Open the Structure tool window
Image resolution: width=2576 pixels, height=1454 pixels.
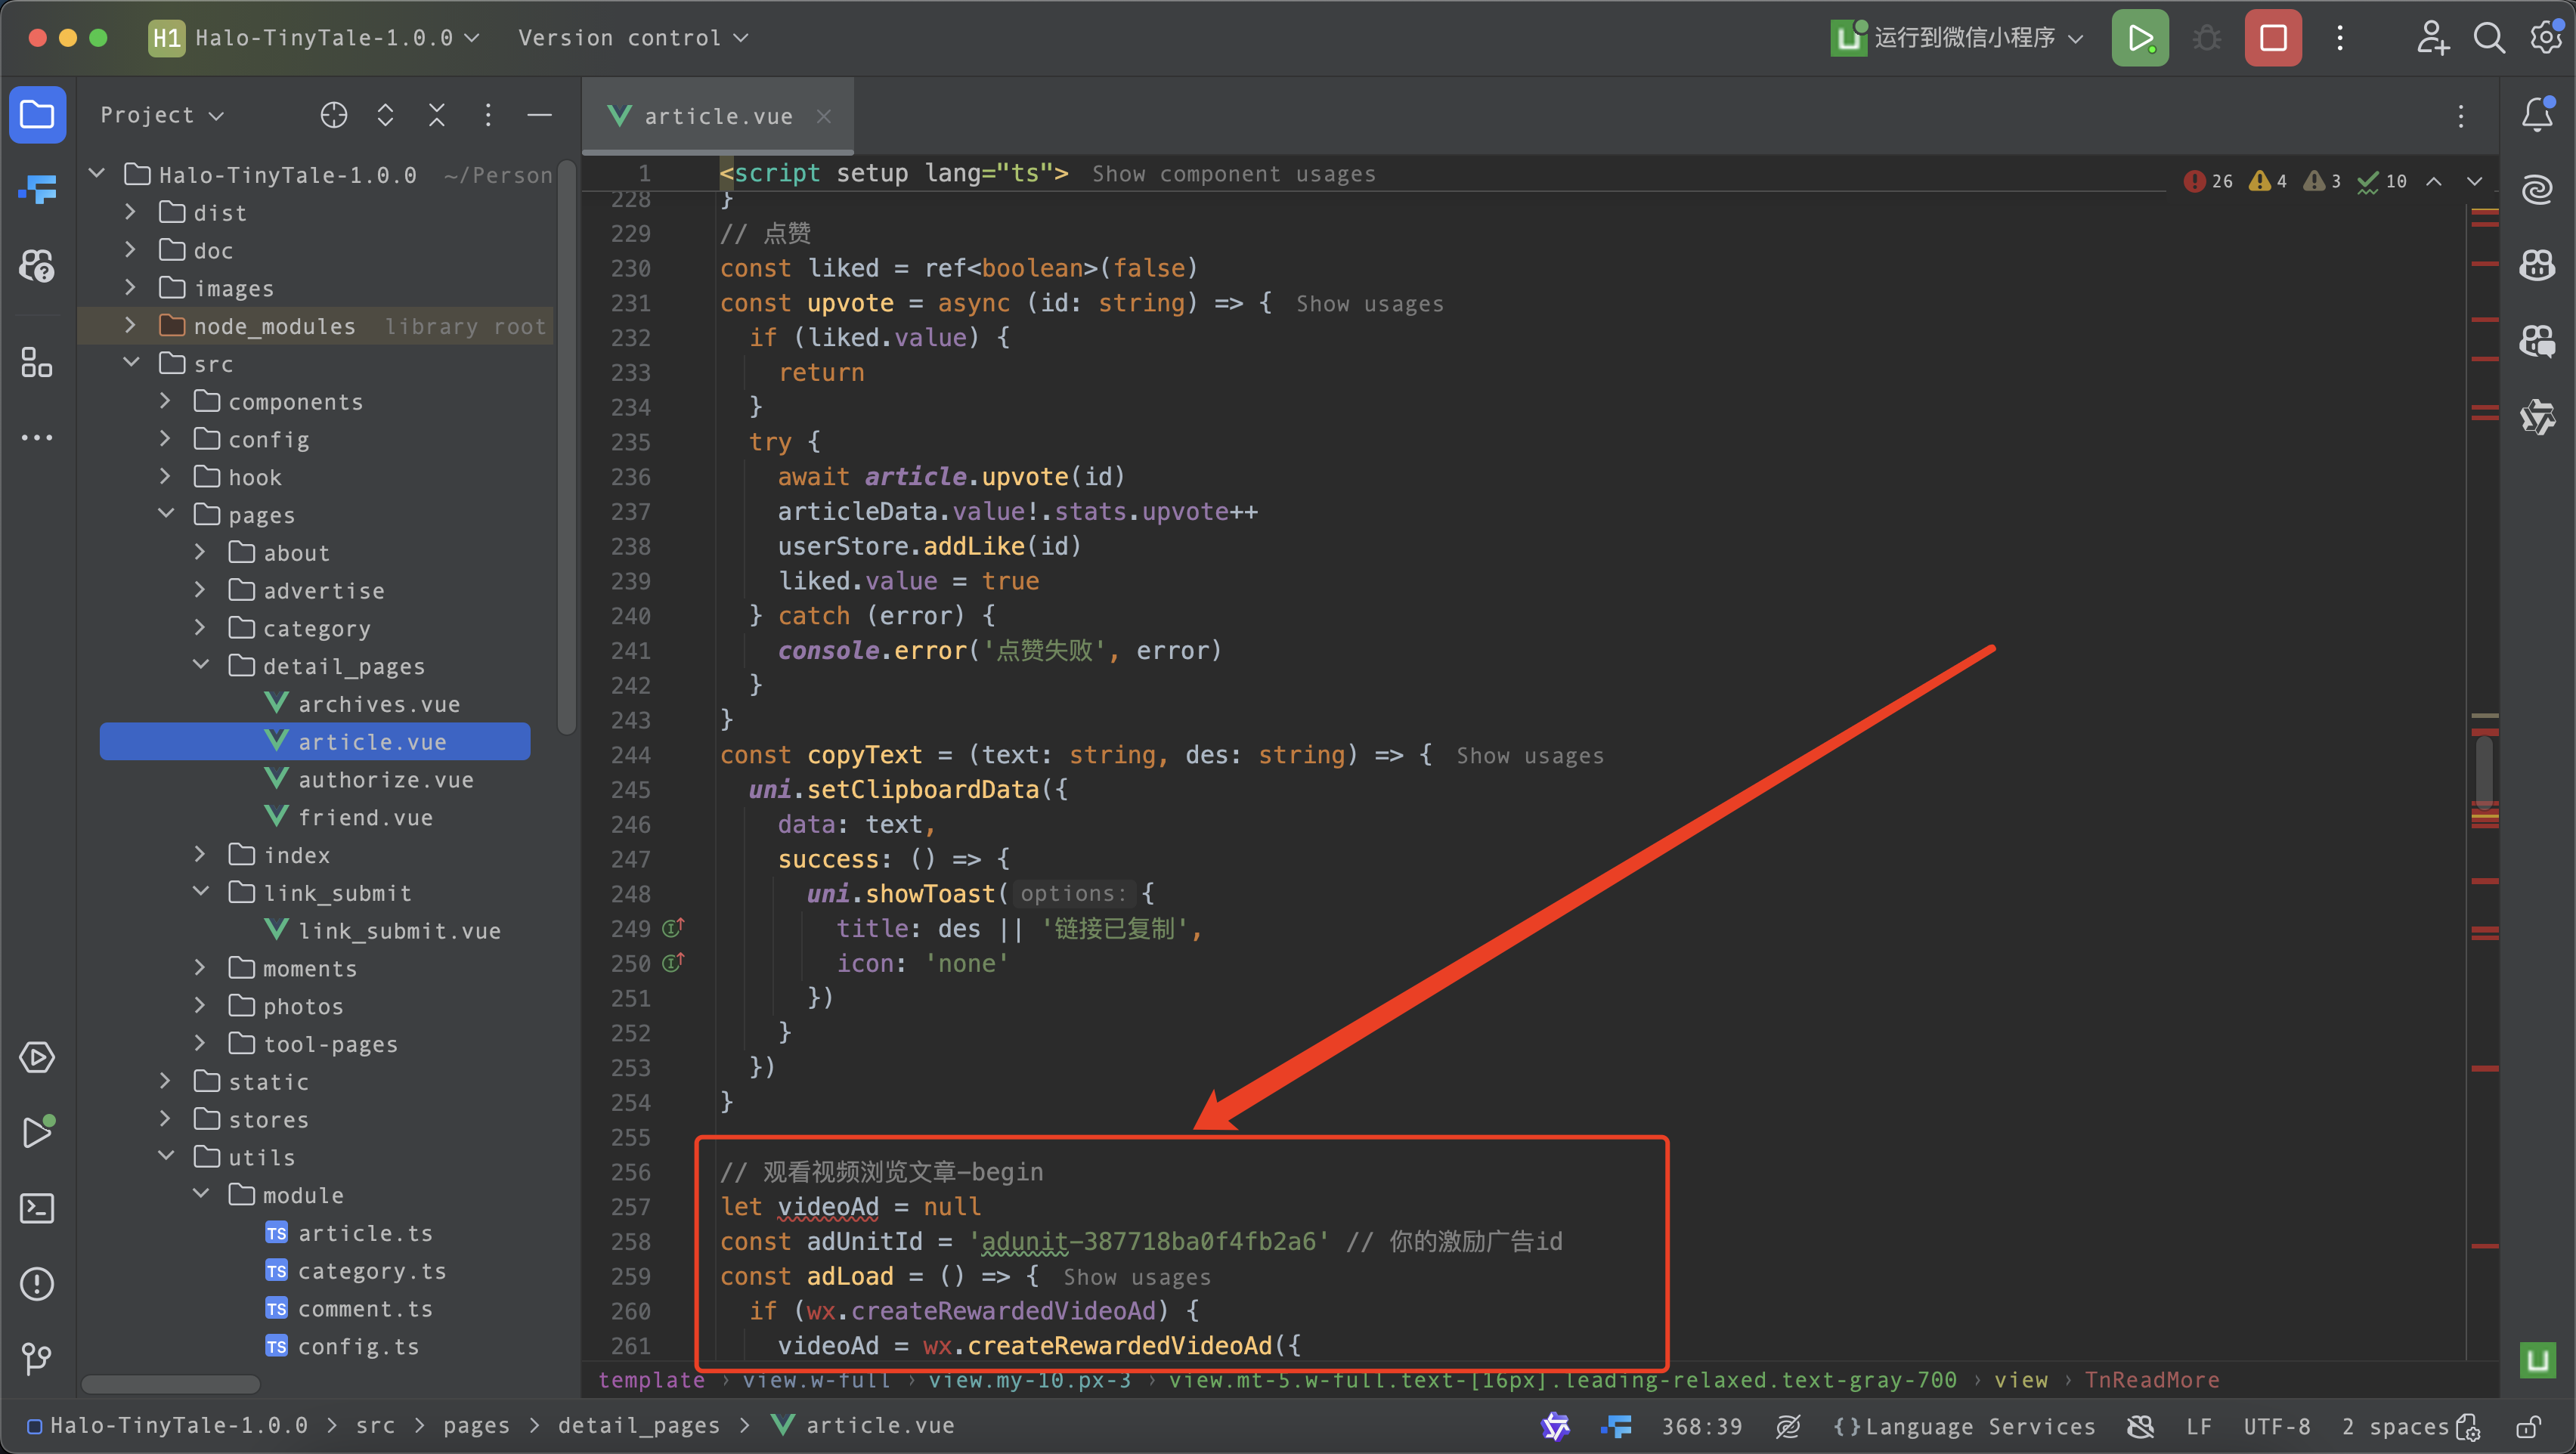pos(37,362)
